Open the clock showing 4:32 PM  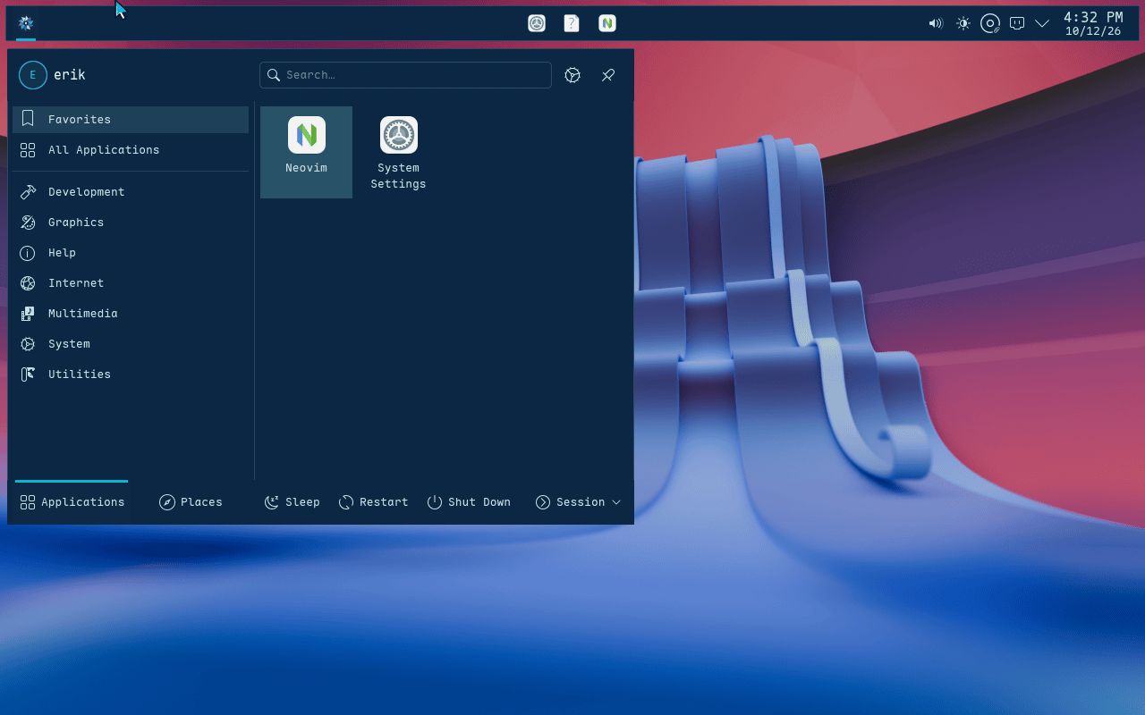1093,23
